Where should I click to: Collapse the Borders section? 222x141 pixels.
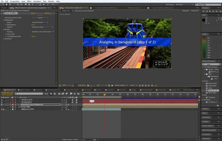(x=3, y=29)
